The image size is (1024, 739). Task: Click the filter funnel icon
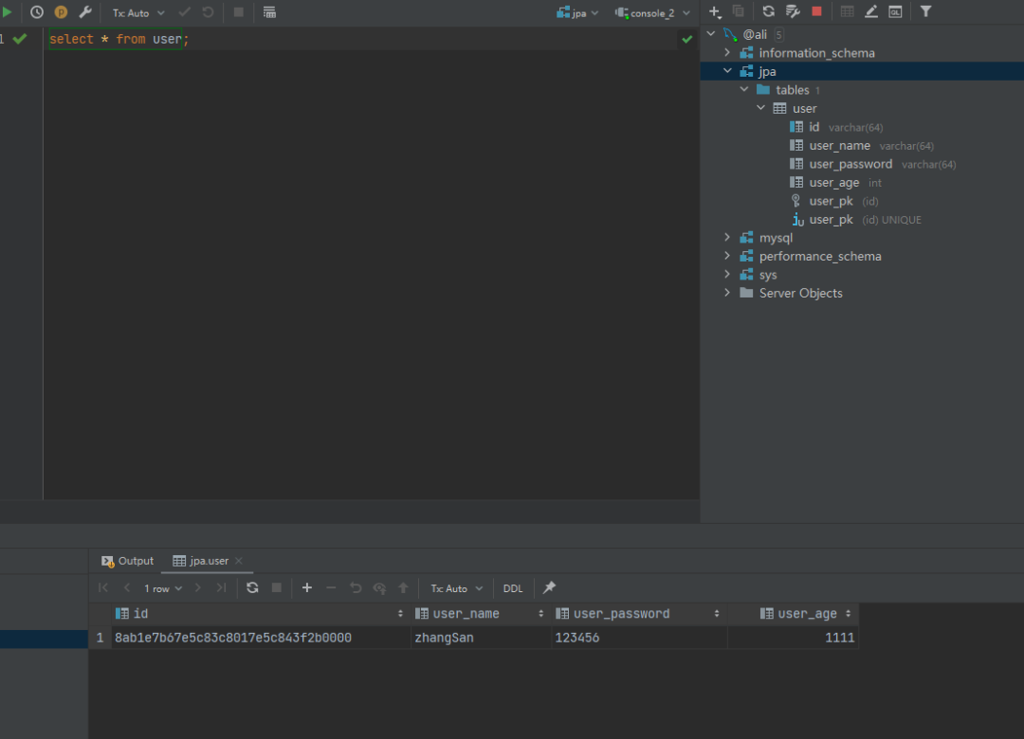(926, 11)
